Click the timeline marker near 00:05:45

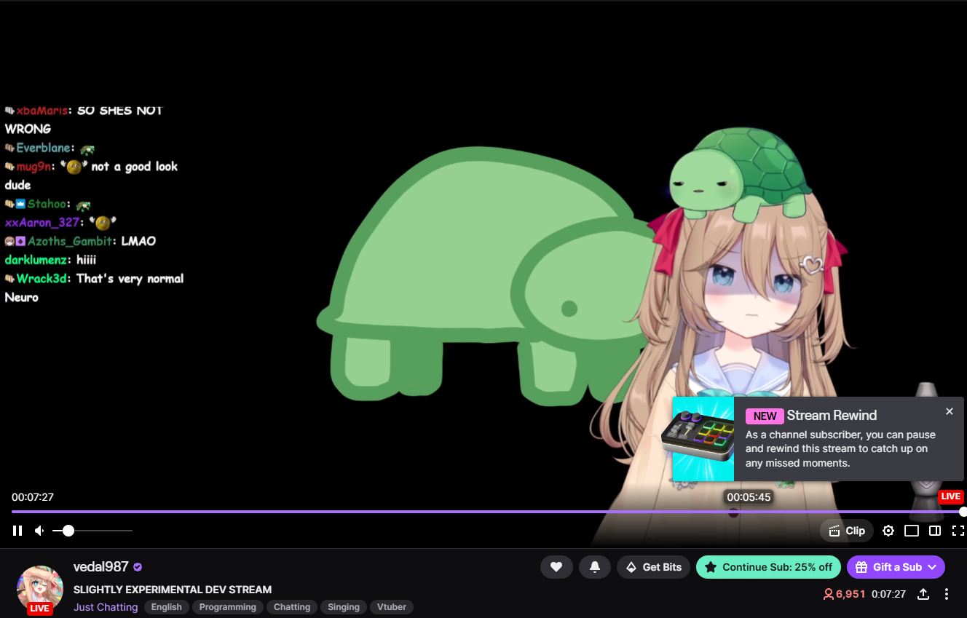tap(733, 512)
